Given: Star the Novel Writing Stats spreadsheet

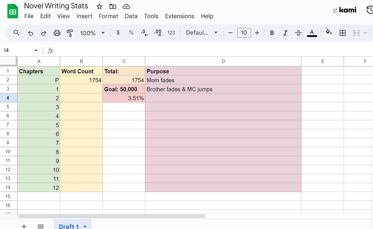Looking at the screenshot, I should (x=99, y=6).
